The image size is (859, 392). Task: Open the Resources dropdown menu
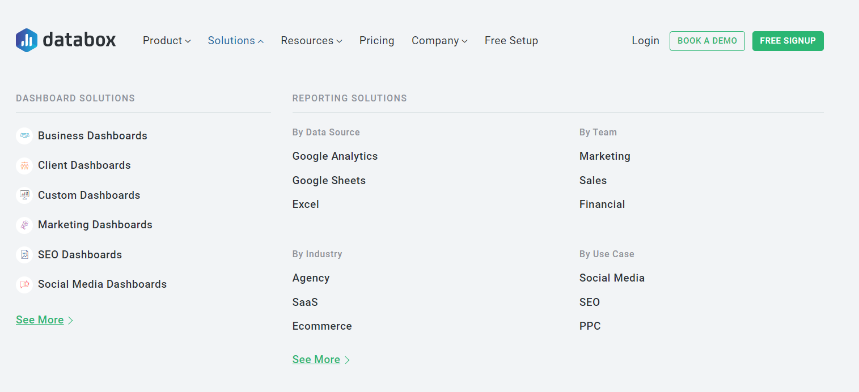point(311,40)
